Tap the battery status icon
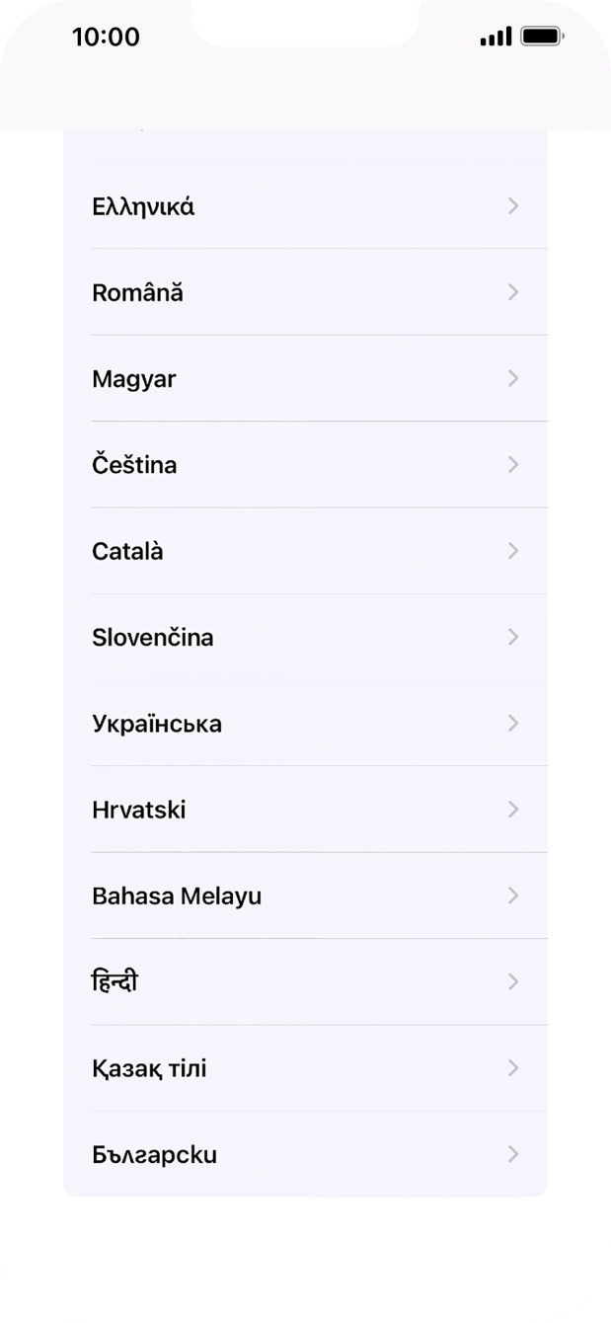This screenshot has height=1323, width=611. coord(542,37)
